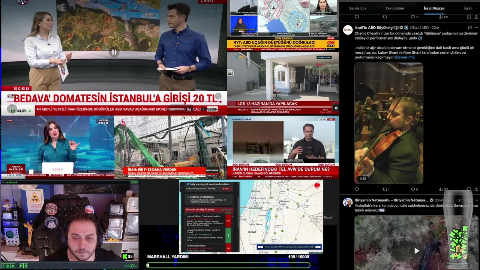Enable the Desktop notifications checkbox
480x270 pixels.
click(188, 196)
